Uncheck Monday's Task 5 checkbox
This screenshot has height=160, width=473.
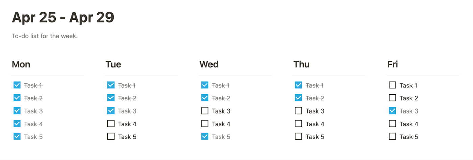(x=17, y=136)
